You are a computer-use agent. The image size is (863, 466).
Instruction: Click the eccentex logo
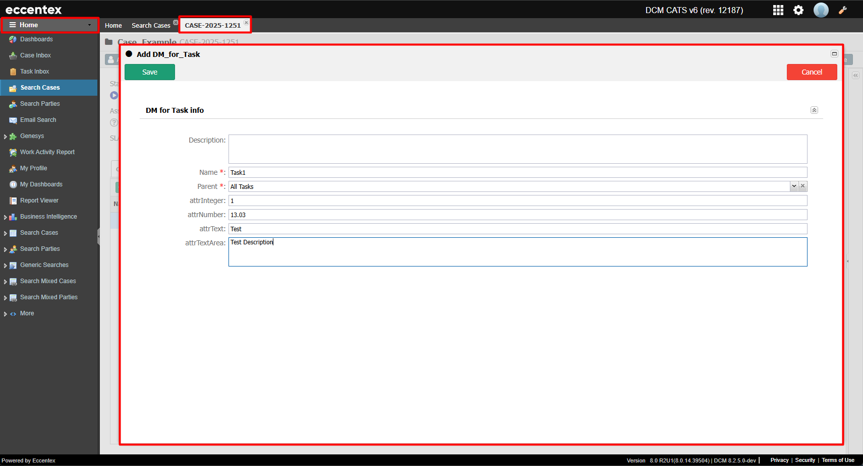33,10
